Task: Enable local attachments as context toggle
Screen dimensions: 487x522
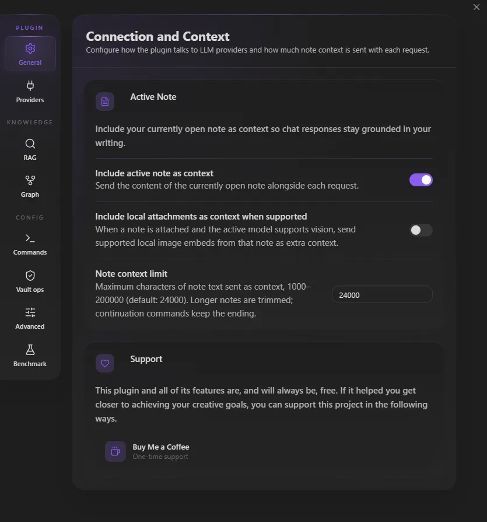Action: [421, 230]
